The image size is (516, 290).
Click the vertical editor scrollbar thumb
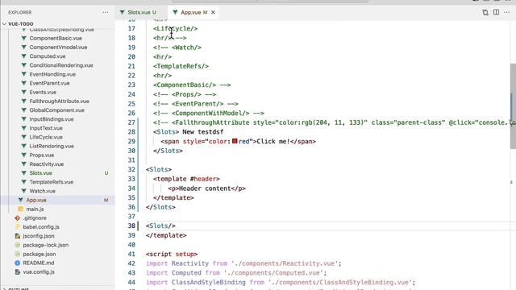coord(513,106)
